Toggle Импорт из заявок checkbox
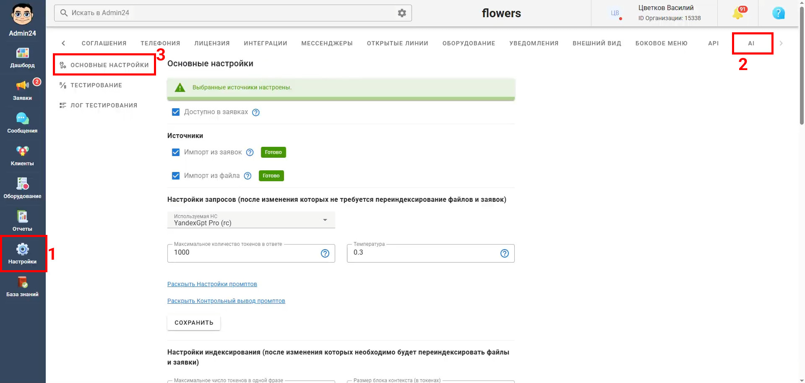 click(176, 152)
